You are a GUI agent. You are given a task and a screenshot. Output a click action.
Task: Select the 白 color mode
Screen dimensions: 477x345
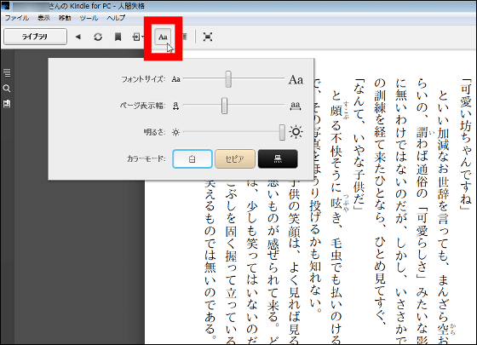click(193, 158)
